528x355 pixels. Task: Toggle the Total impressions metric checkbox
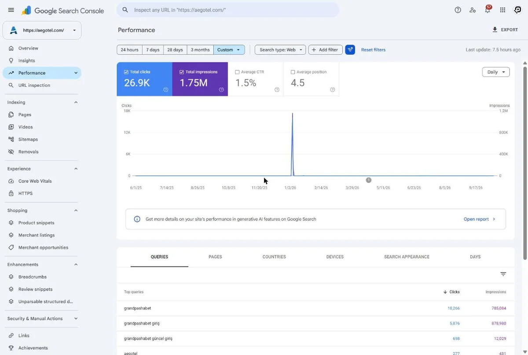[x=182, y=72]
